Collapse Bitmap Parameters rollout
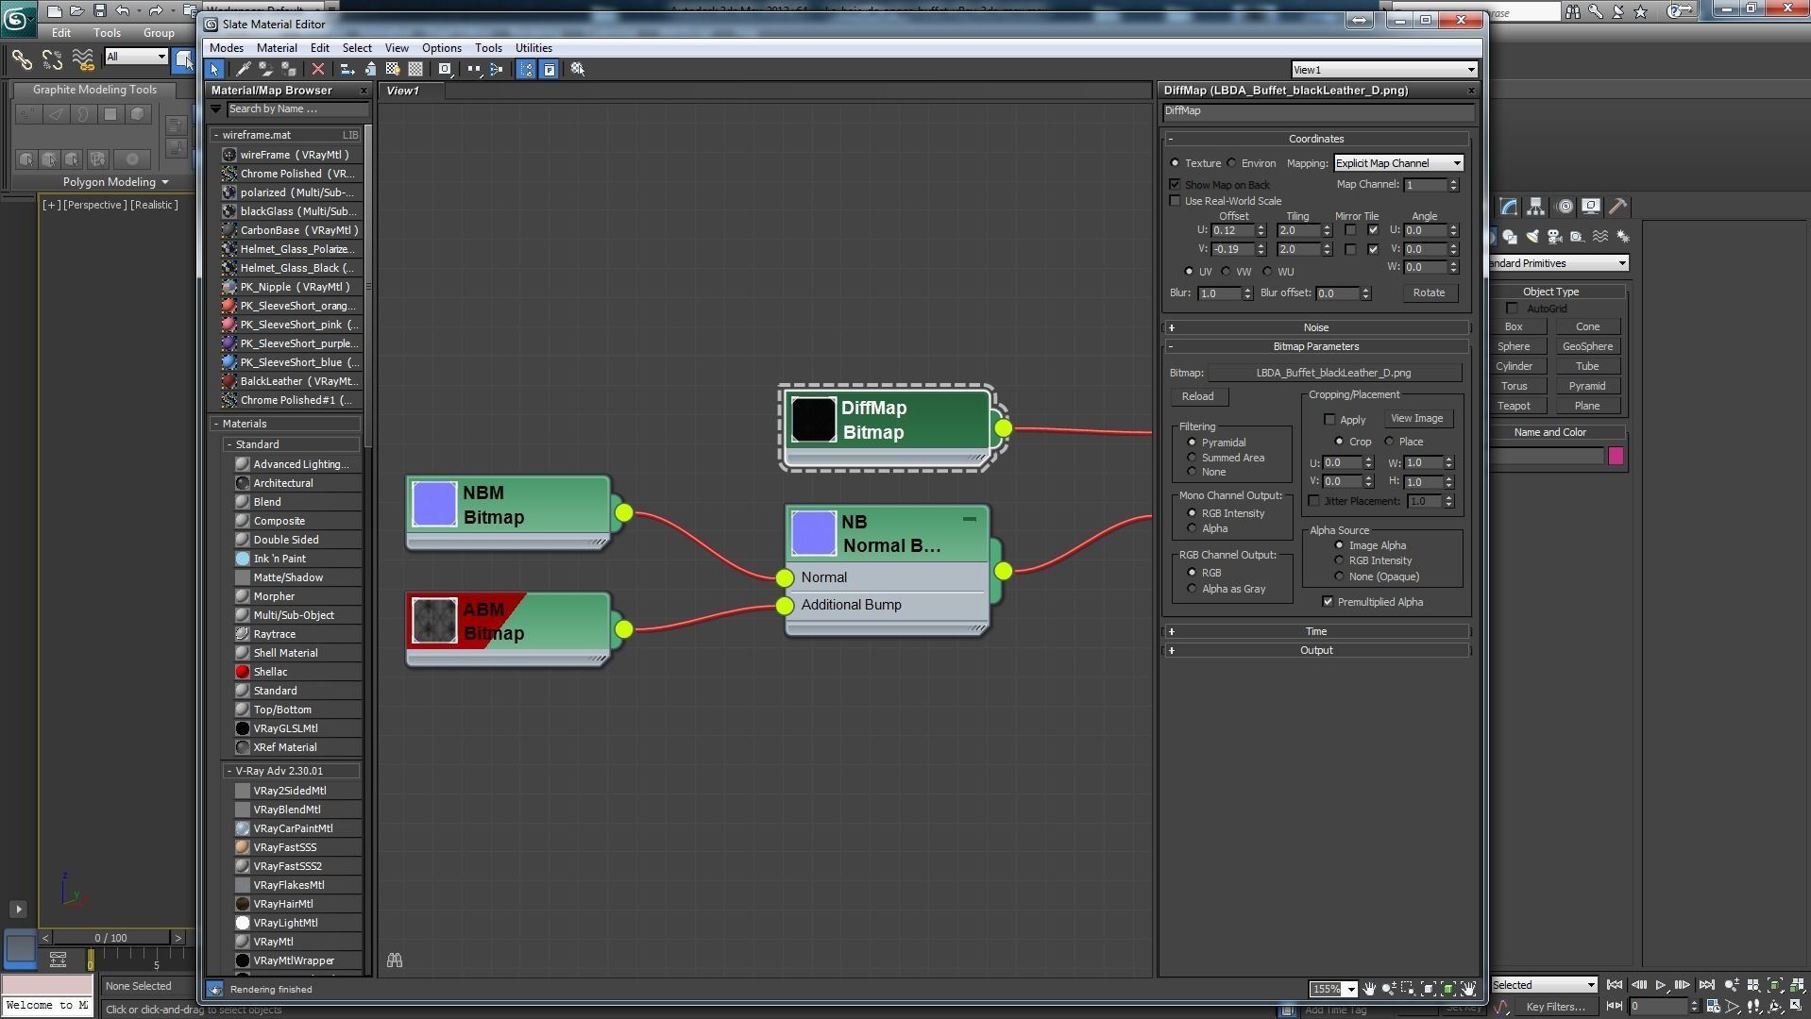Image resolution: width=1811 pixels, height=1019 pixels. click(x=1316, y=346)
